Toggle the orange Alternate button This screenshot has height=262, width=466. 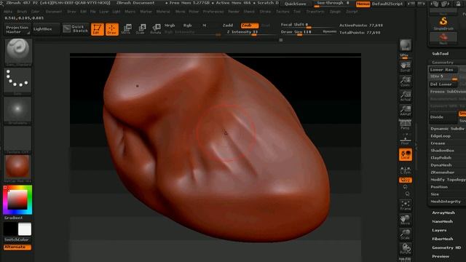(17, 247)
